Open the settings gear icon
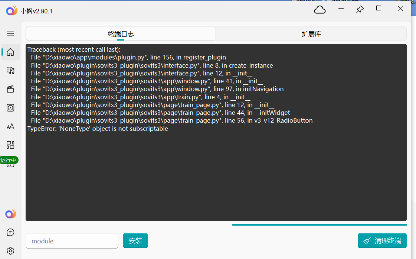This screenshot has width=416, height=259. (10, 251)
